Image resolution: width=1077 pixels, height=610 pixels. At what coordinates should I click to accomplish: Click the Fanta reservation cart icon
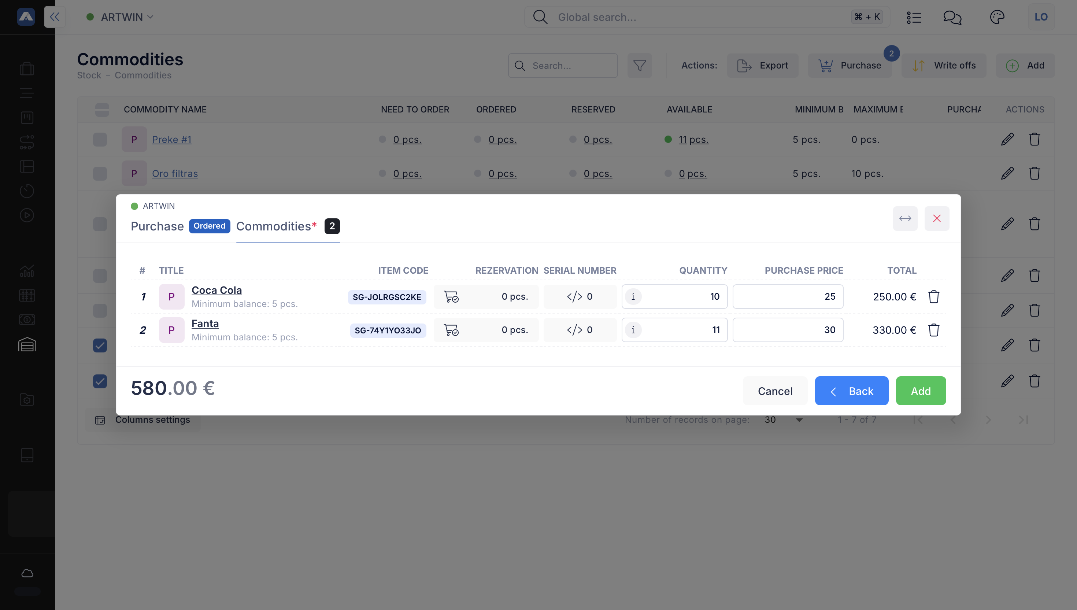(451, 330)
